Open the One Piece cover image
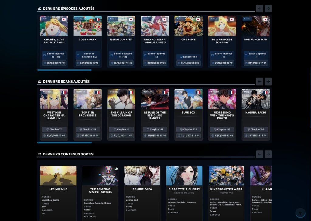This screenshot has width=311, height=221. coord(188,26)
